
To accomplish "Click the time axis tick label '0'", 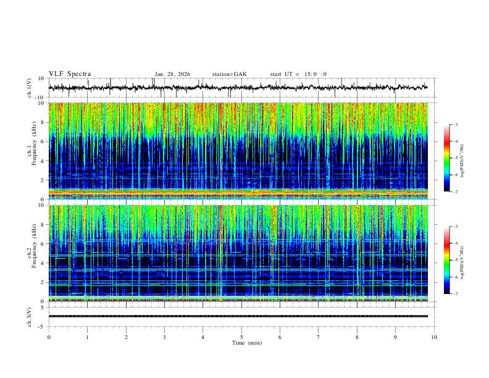I will coord(49,337).
